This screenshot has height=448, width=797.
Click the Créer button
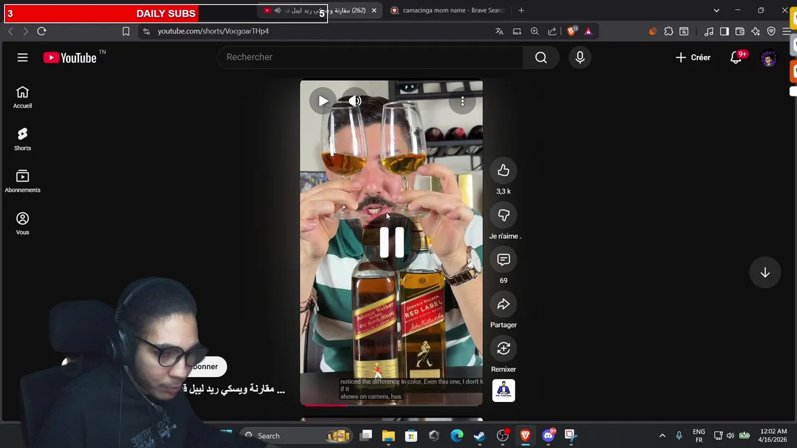tap(693, 57)
